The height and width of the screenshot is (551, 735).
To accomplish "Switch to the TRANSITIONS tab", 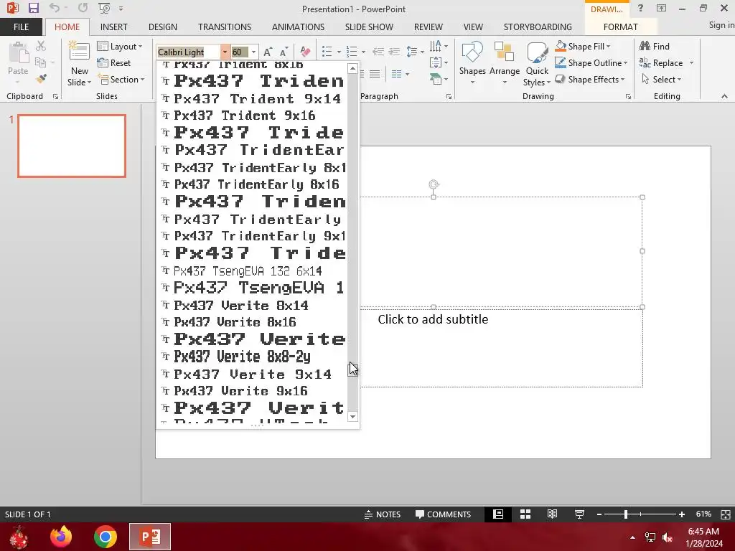I will click(x=225, y=27).
